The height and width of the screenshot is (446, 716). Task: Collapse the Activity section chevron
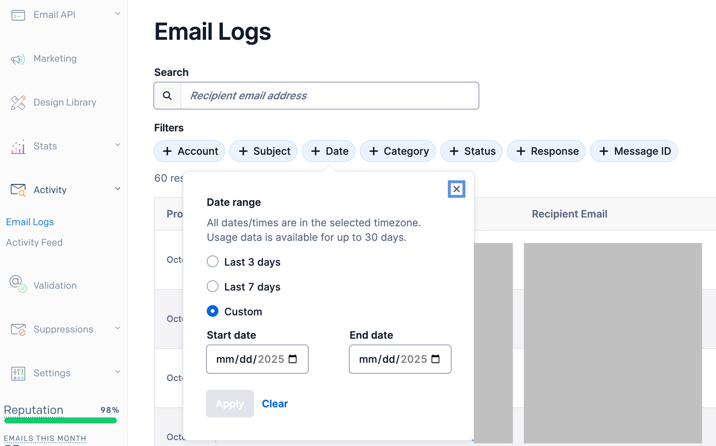pos(118,189)
